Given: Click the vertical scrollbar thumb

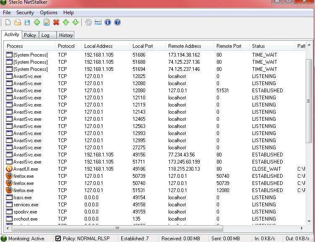Looking at the screenshot, I should (309, 101).
